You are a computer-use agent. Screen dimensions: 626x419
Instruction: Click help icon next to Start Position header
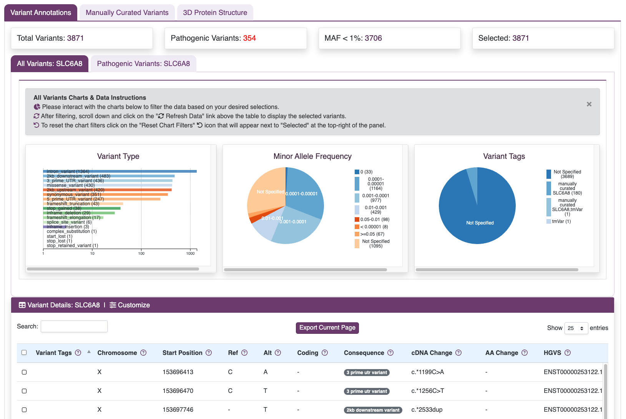click(x=209, y=353)
